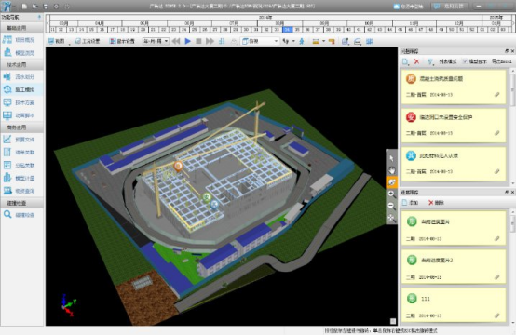This screenshot has width=516, height=335.
Task: Pick the arrow select tool in viewport toolbar
Action: [391, 158]
